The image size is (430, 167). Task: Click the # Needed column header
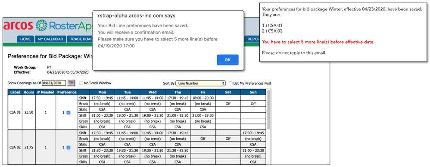click(46, 92)
